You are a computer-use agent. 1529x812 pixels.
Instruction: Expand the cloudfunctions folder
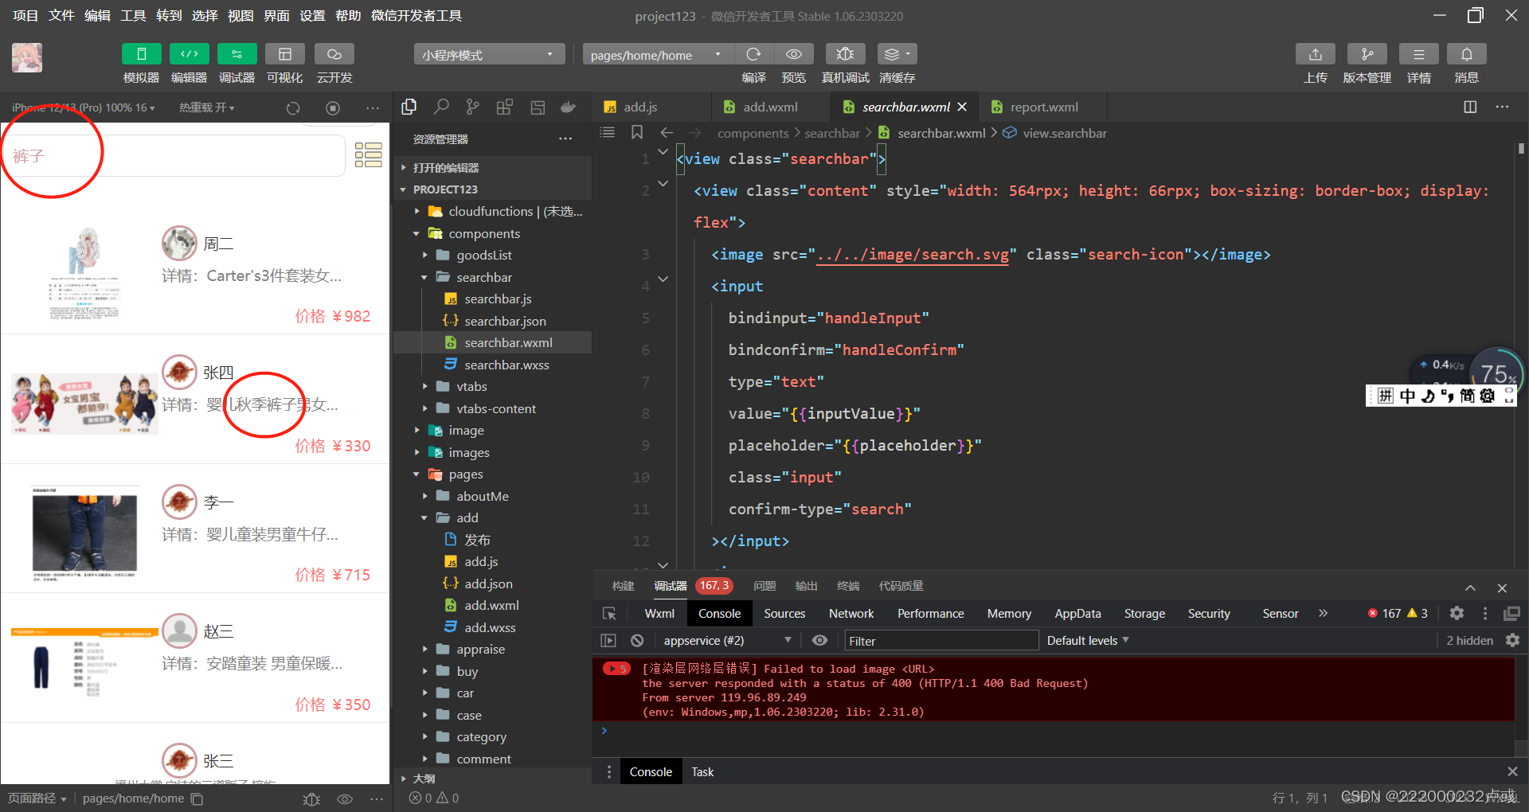point(416,211)
